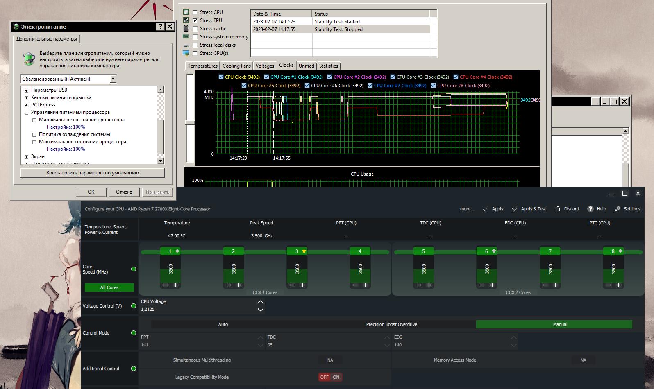Select Precision Boost Overdrive control mode

(391, 324)
